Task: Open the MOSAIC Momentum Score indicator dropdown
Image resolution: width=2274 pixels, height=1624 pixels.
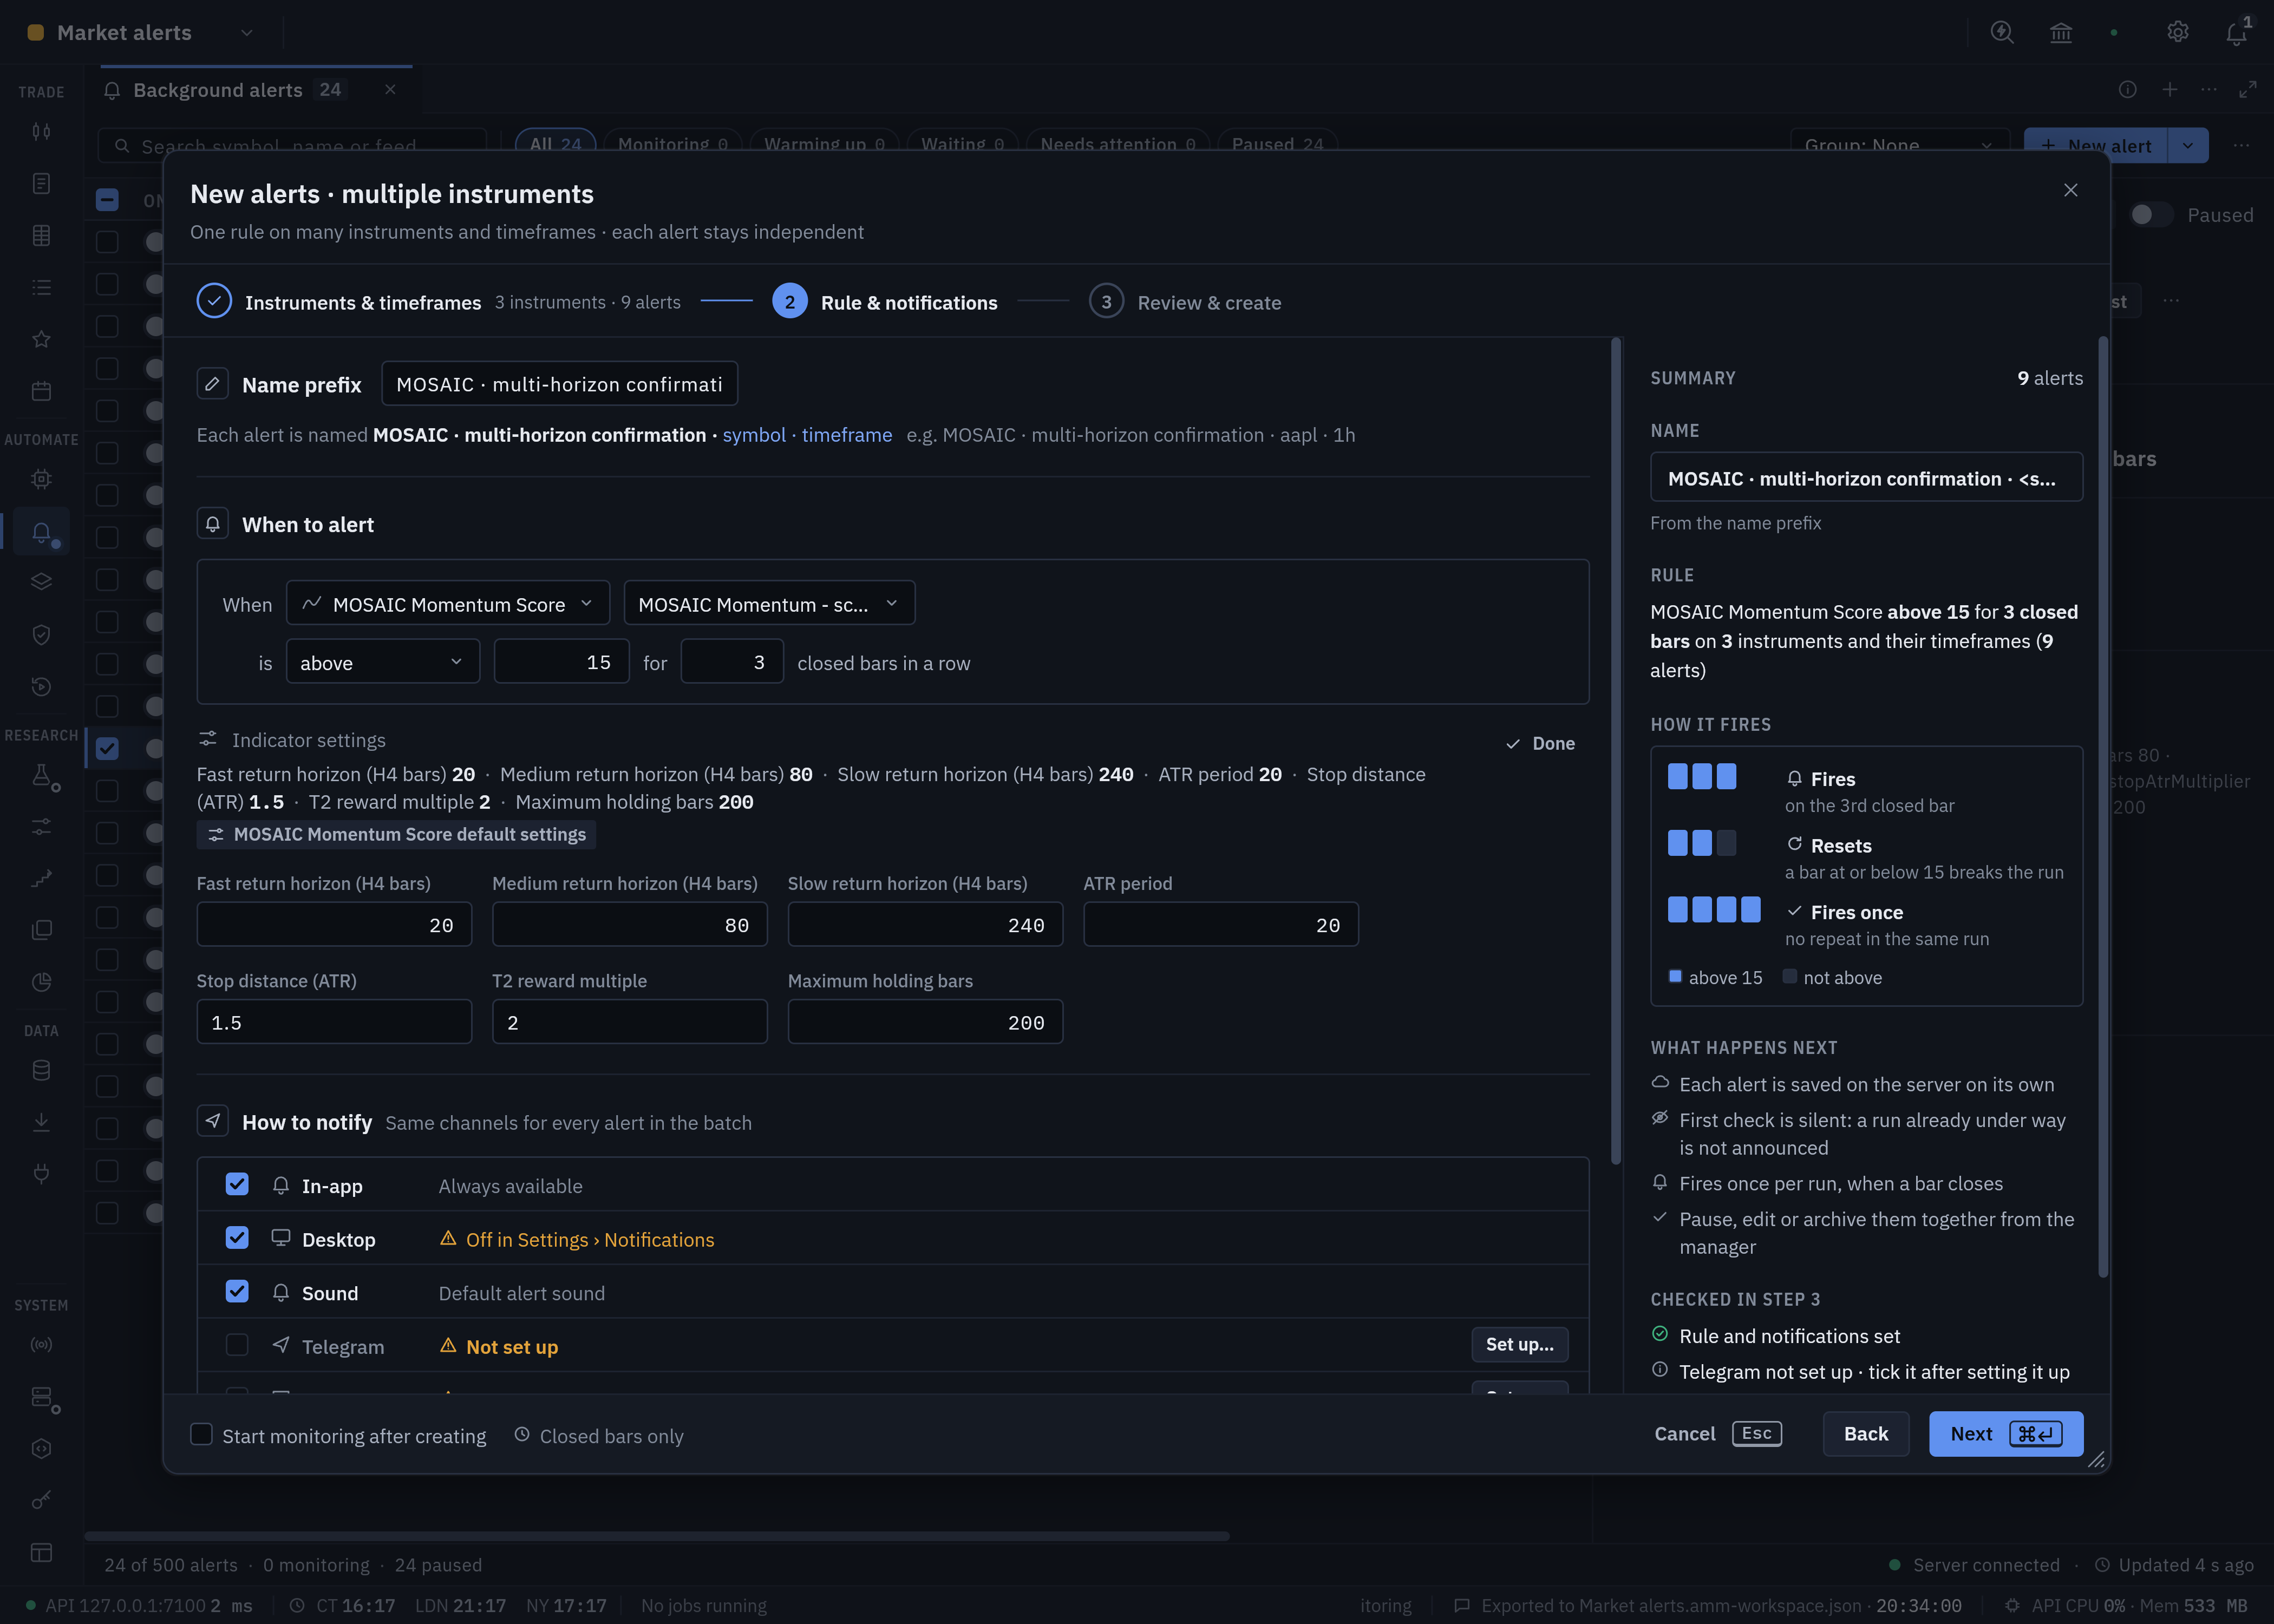Action: click(448, 604)
